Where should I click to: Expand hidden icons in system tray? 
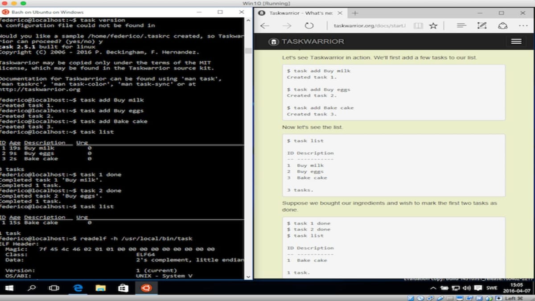pyautogui.click(x=432, y=288)
